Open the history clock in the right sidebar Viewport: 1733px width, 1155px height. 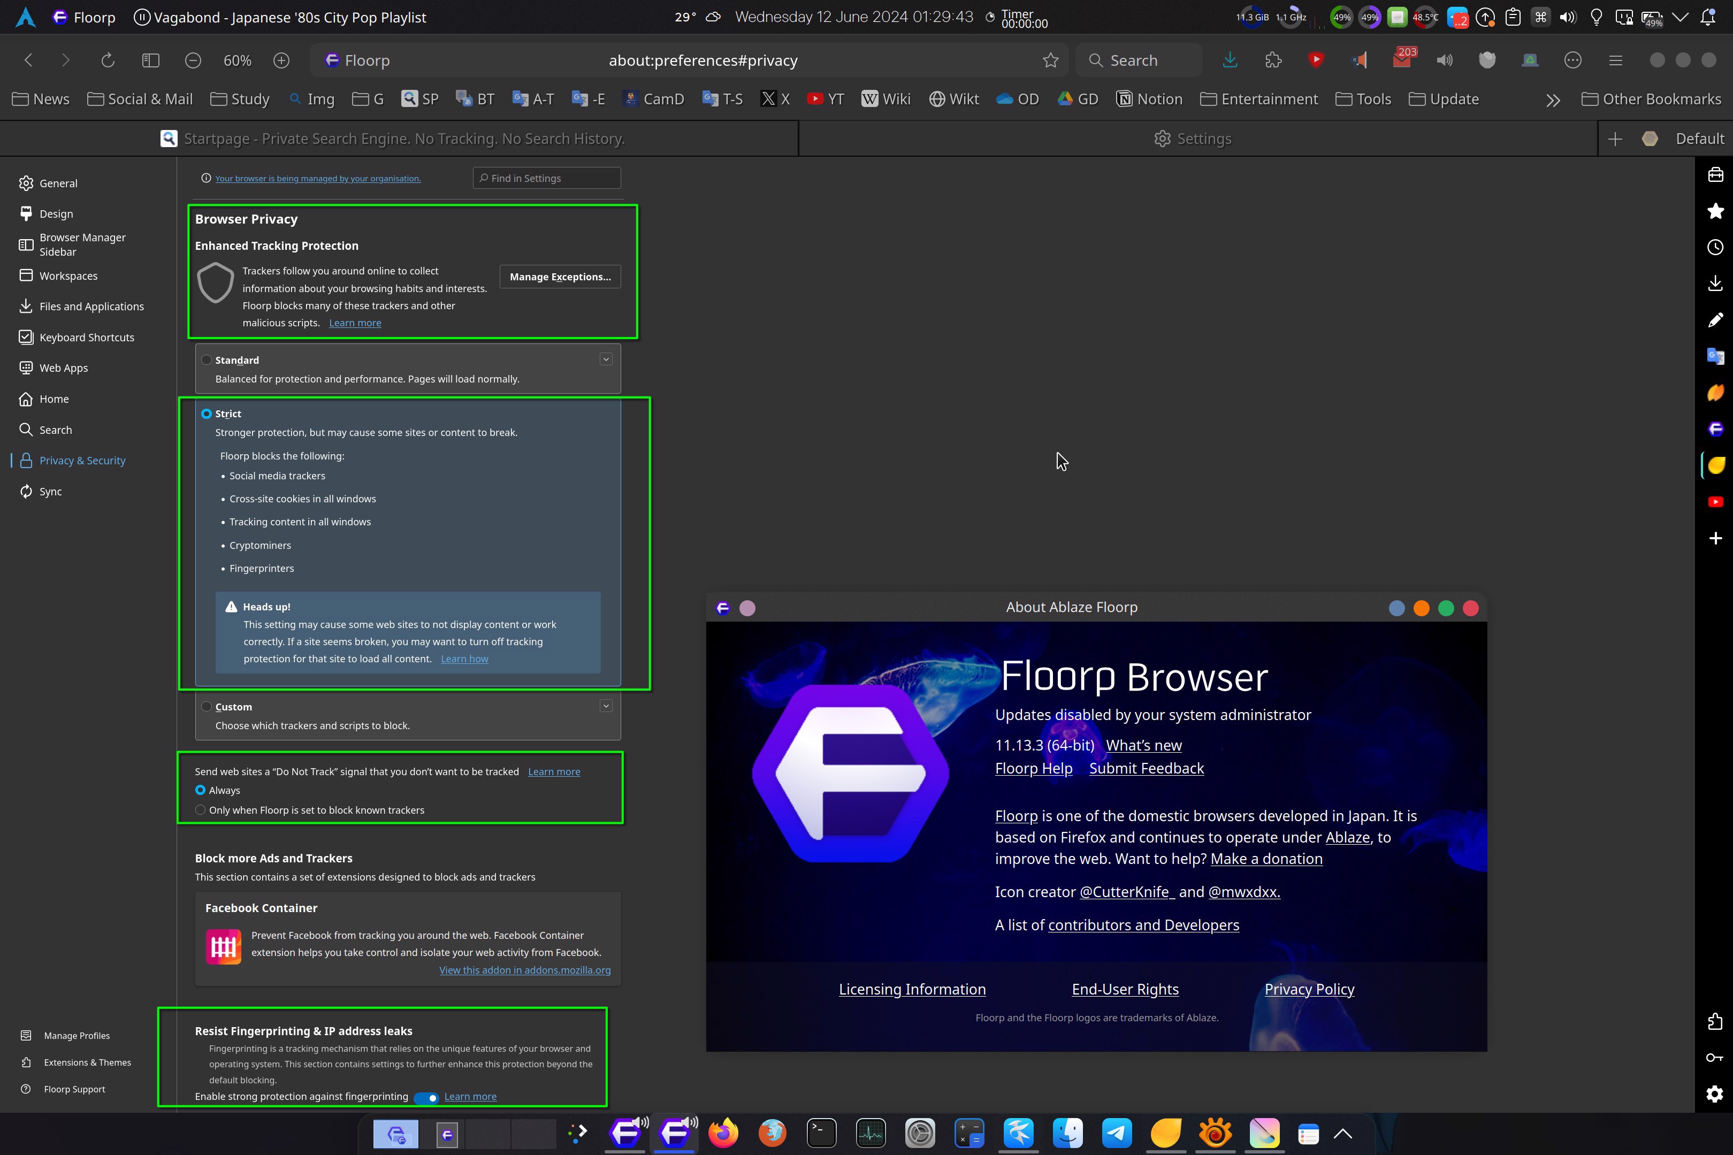pyautogui.click(x=1715, y=248)
